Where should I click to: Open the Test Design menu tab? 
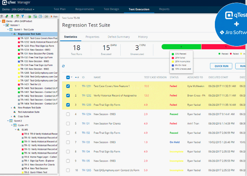111,9
